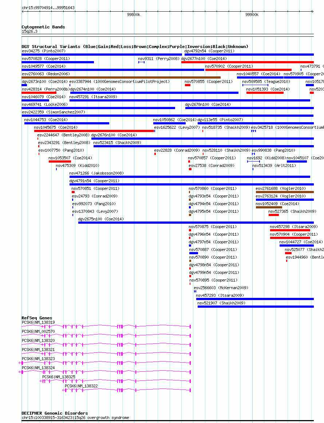Click the DECIPHER Genomic Disorders track title
The image size is (324, 423).
point(55,413)
